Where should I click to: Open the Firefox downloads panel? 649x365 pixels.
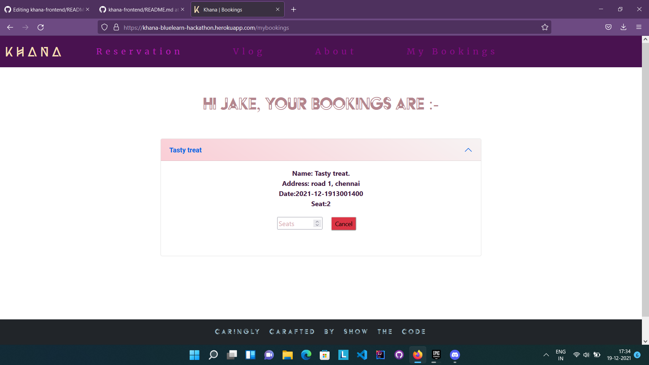(623, 27)
